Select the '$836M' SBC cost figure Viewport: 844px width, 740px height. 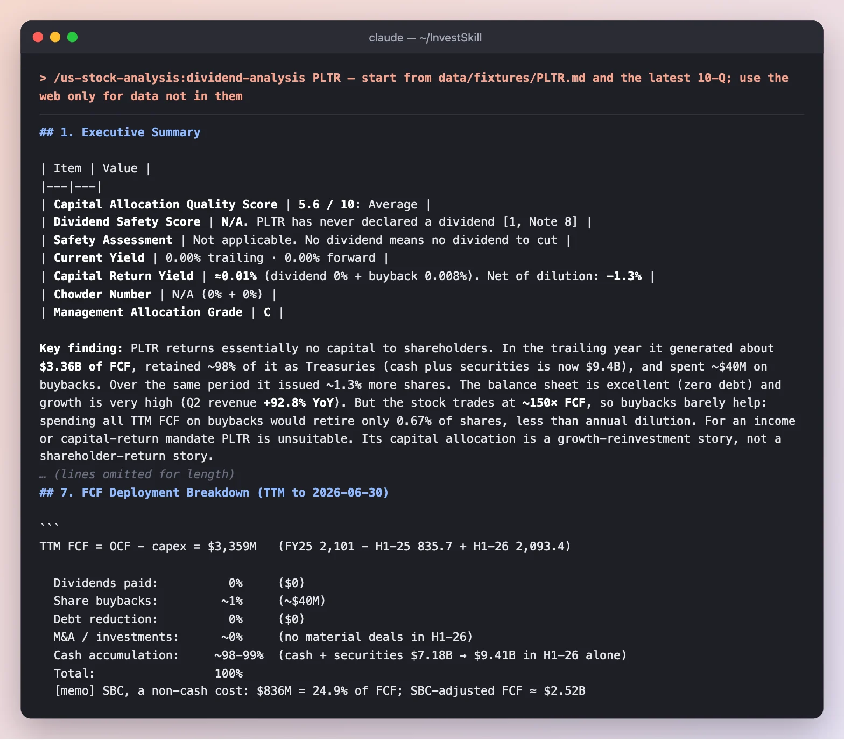274,691
